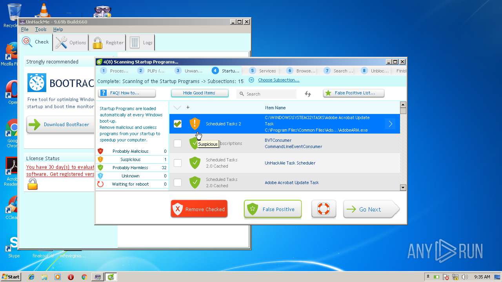
Task: Switch to Options tab in UnHackMe
Action: [x=71, y=42]
